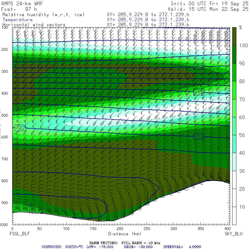Select the colorbar segment between 70 and 80
250x250 pixels.
pyautogui.click(x=234, y=90)
